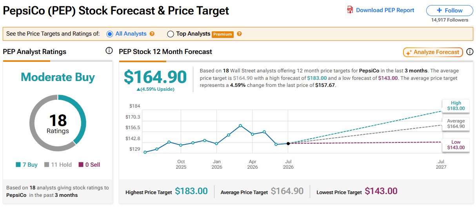The image size is (476, 207).
Task: Click the Analyze Forecast button
Action: (x=433, y=52)
